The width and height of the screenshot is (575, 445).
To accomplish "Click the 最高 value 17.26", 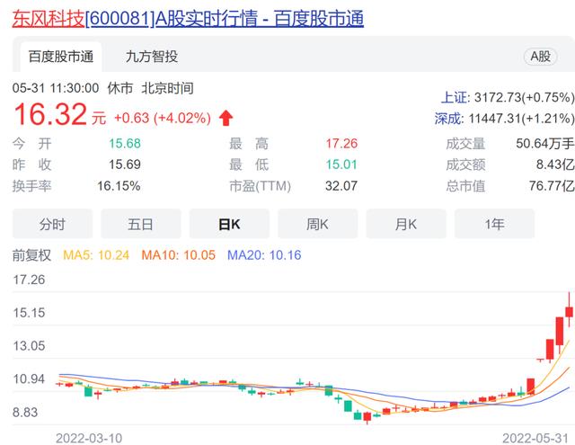I will (x=341, y=144).
